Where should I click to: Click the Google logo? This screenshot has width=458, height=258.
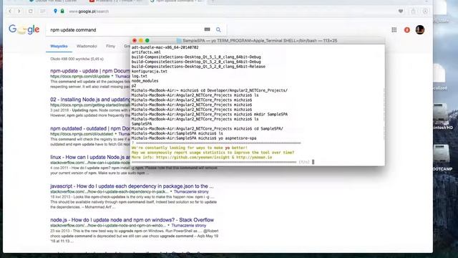24,29
